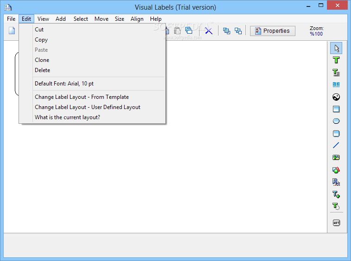Screen dimensions: 351x261
Task: Select the T with plus tool
Action: [336, 194]
